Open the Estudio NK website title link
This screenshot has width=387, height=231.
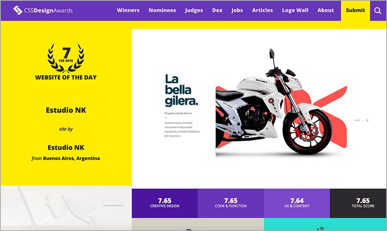(x=66, y=110)
